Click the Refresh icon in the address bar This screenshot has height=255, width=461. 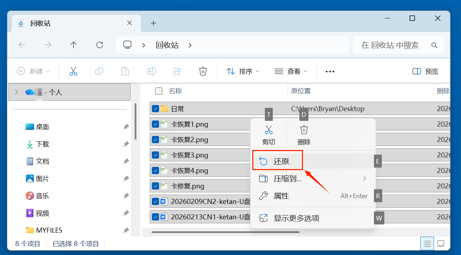click(99, 45)
